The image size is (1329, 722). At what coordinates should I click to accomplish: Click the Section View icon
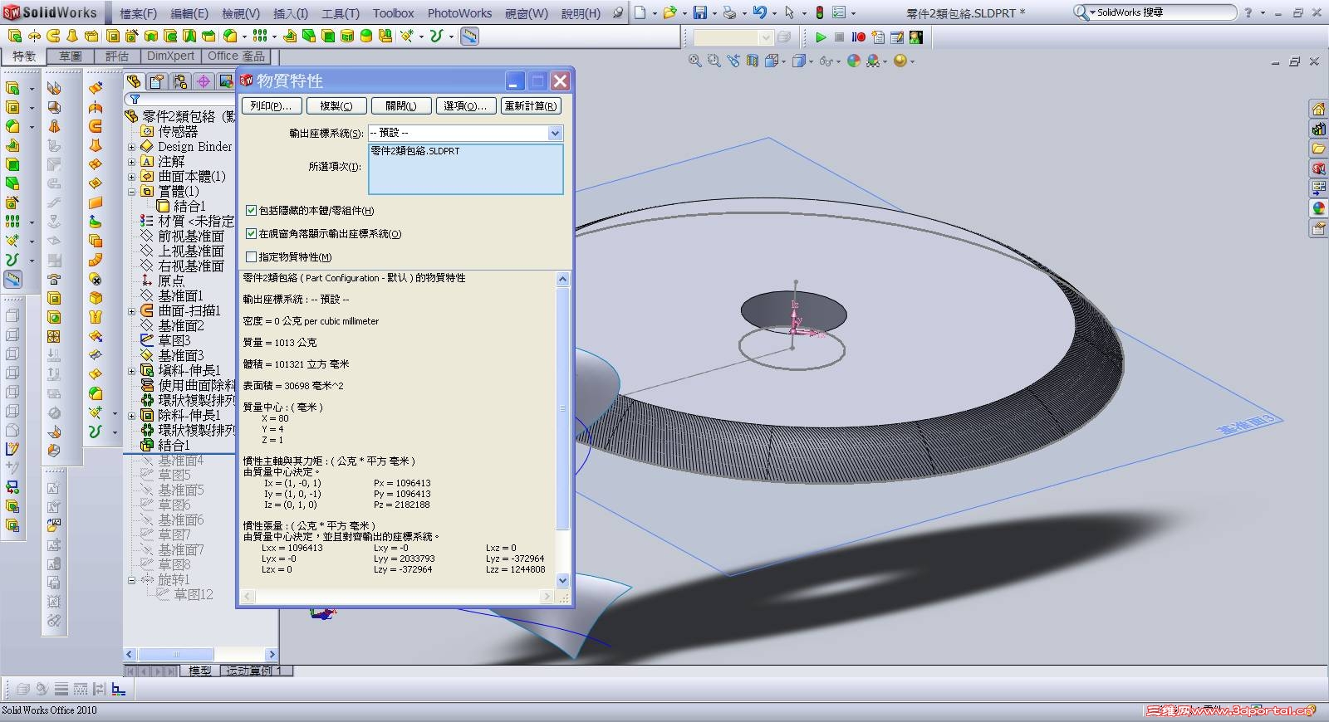752,61
